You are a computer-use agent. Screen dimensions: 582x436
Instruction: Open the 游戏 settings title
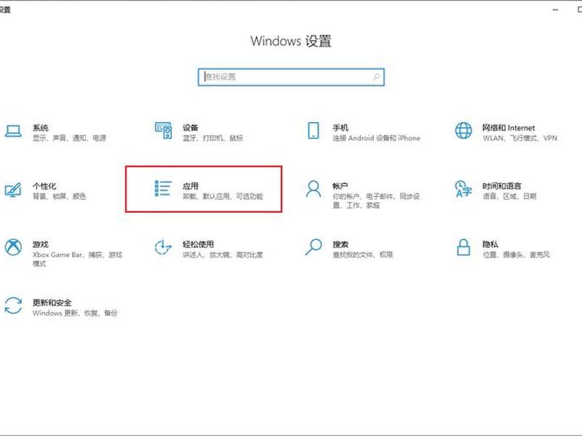point(41,244)
